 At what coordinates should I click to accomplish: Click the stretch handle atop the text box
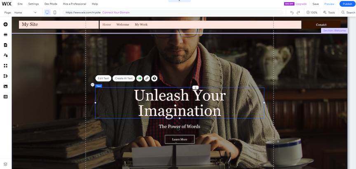(195, 87)
